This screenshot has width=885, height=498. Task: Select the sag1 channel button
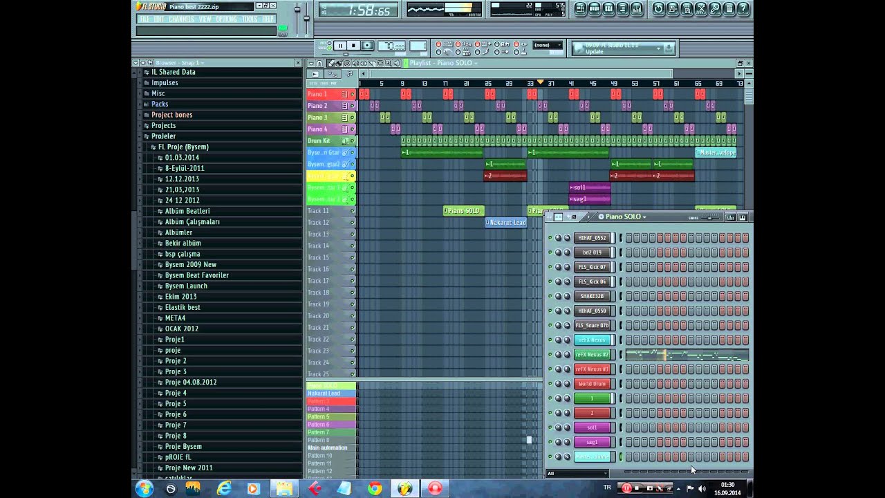(x=593, y=442)
